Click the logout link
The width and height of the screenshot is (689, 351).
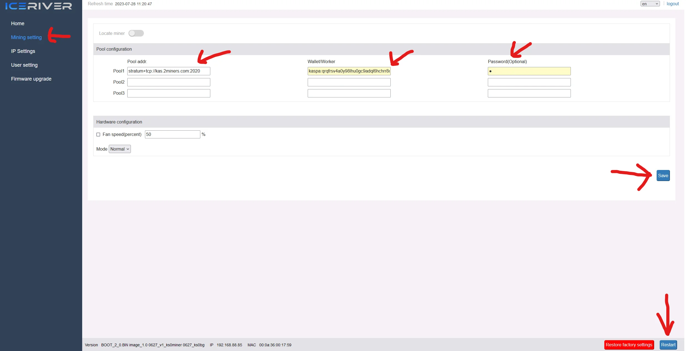coord(672,4)
